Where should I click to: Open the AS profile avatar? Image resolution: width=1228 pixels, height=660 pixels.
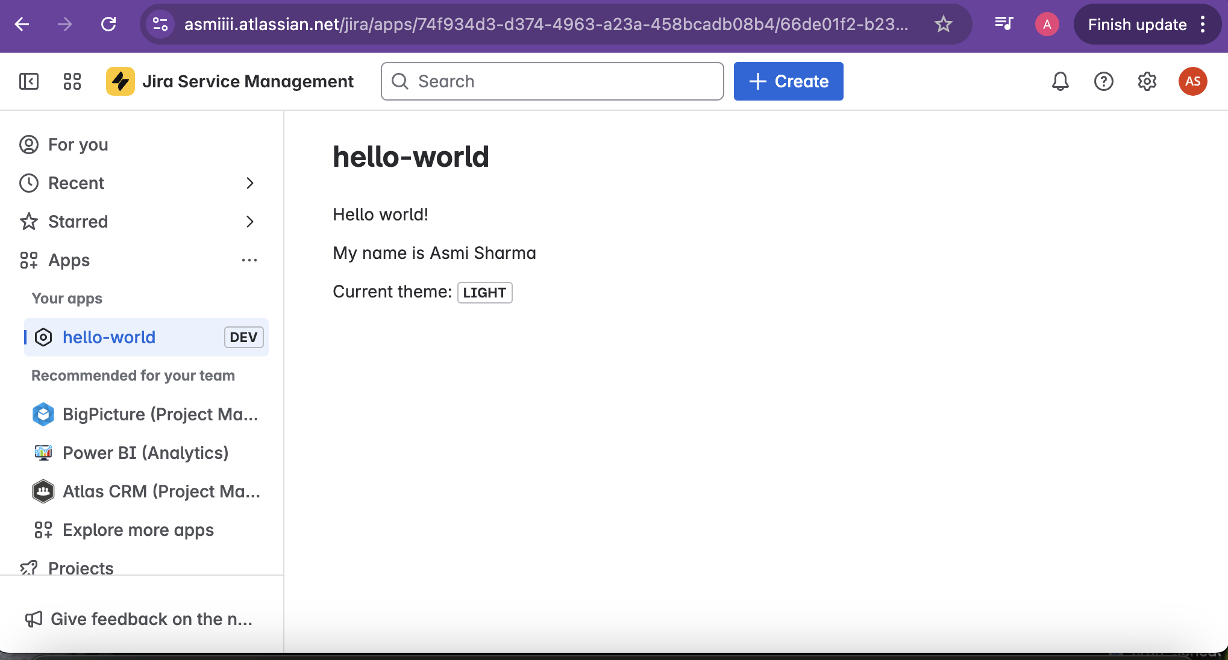(1192, 81)
